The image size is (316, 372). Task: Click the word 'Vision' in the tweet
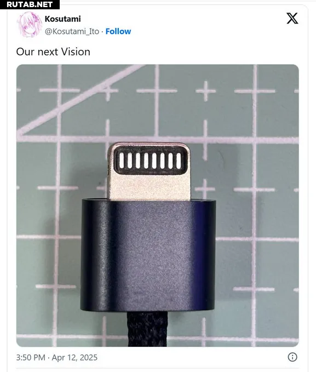coord(76,51)
